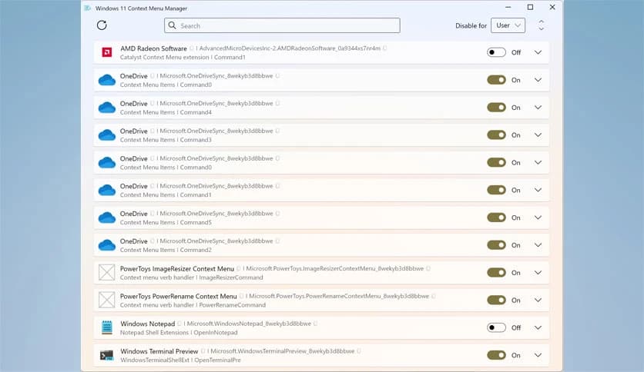Toggle off PowerToys ImageResizer Context Menu

click(x=496, y=272)
